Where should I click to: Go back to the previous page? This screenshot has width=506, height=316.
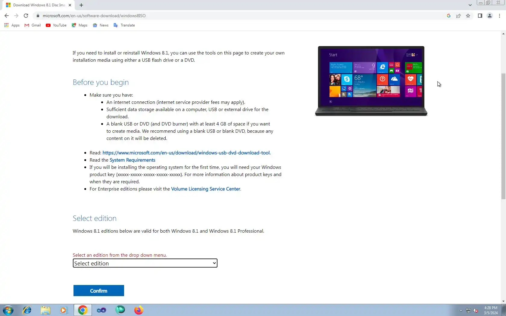click(x=7, y=16)
